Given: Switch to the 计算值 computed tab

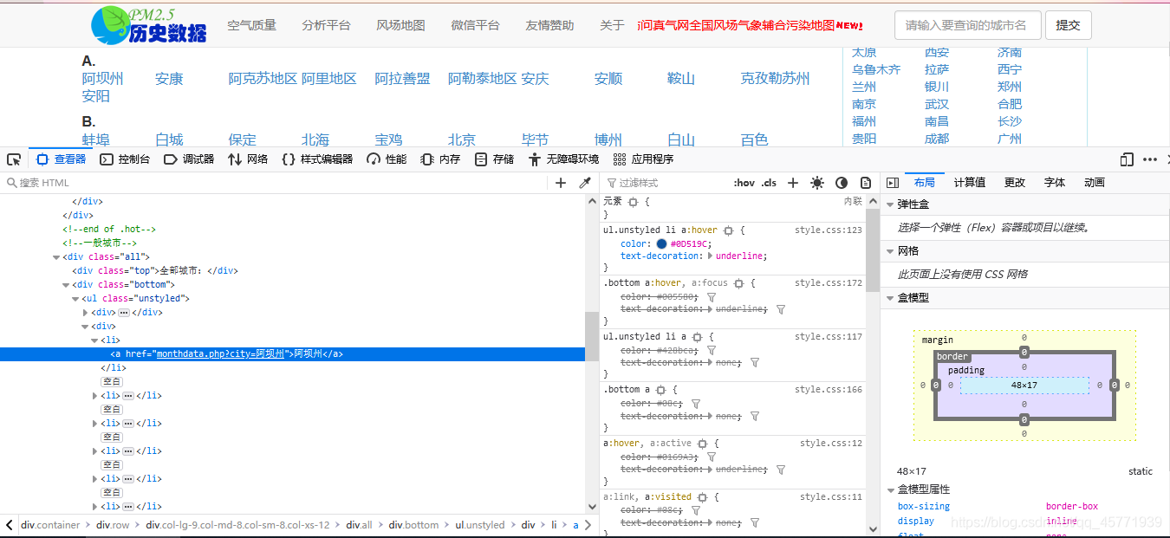Looking at the screenshot, I should click(x=970, y=183).
